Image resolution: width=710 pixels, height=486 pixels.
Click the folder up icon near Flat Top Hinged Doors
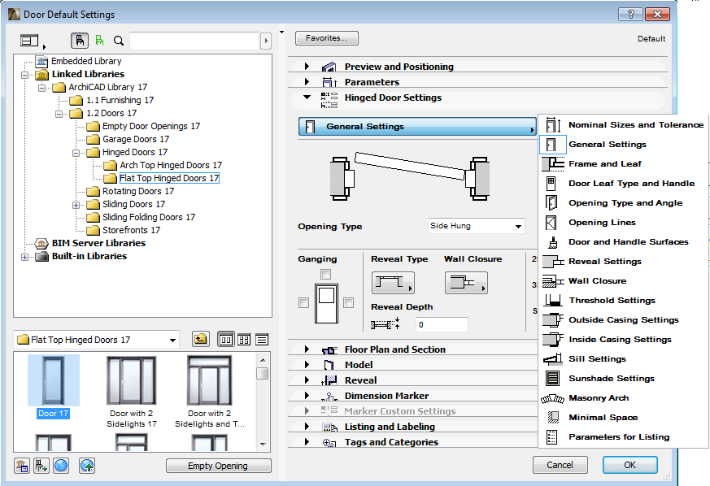click(x=201, y=339)
